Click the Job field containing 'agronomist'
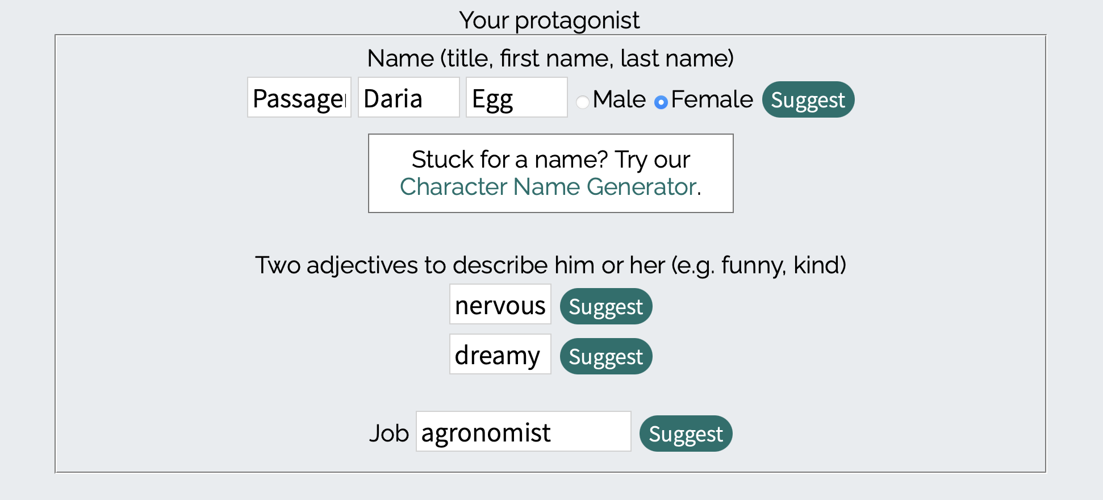Image resolution: width=1103 pixels, height=500 pixels. [x=523, y=432]
